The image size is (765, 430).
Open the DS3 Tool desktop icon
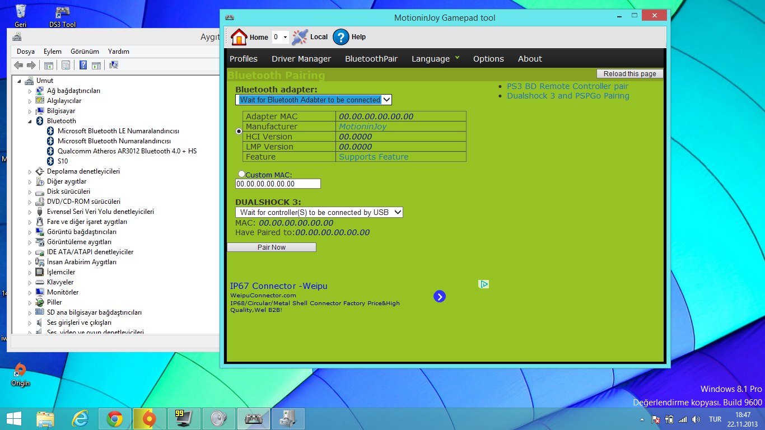click(x=63, y=16)
